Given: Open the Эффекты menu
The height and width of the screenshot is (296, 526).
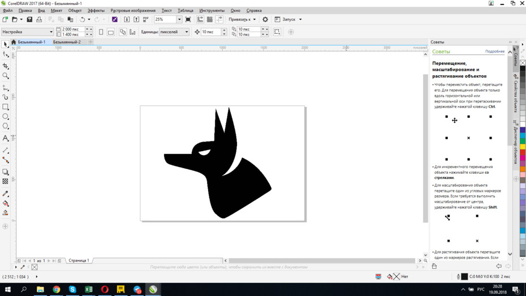Looking at the screenshot, I should [x=96, y=10].
